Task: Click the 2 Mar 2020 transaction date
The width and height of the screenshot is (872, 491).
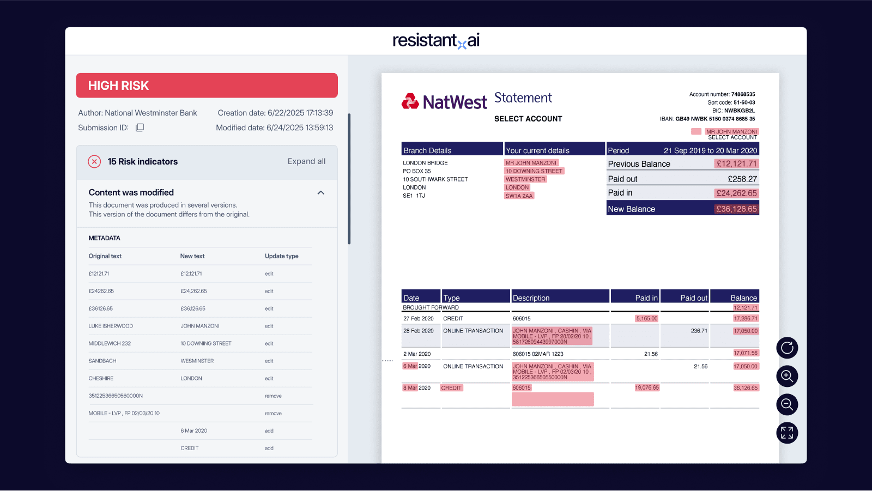Action: pos(417,354)
